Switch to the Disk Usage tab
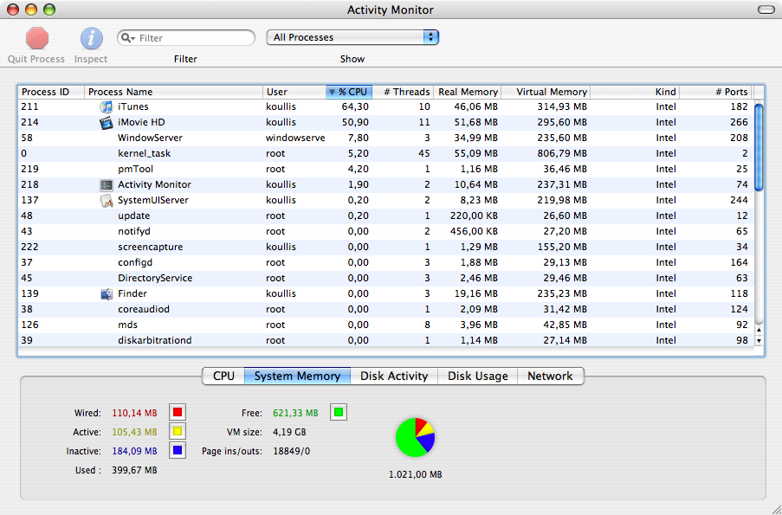The height and width of the screenshot is (515, 782). click(x=478, y=376)
